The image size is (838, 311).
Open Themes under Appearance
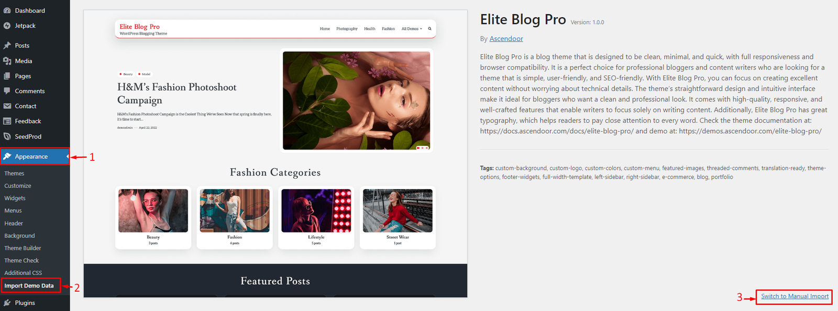coord(14,174)
